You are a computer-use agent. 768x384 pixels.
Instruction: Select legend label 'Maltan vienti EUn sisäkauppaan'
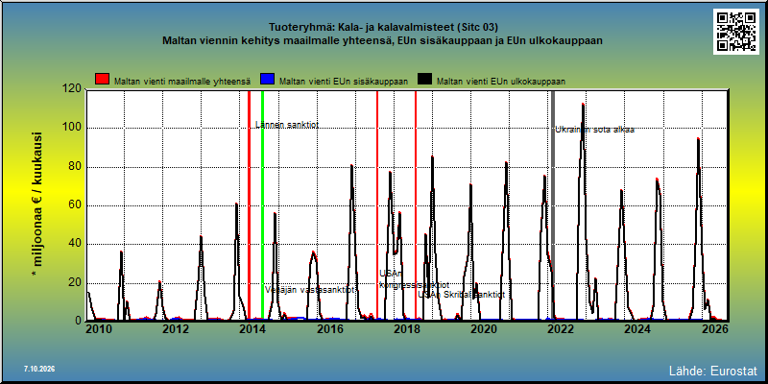[344, 82]
